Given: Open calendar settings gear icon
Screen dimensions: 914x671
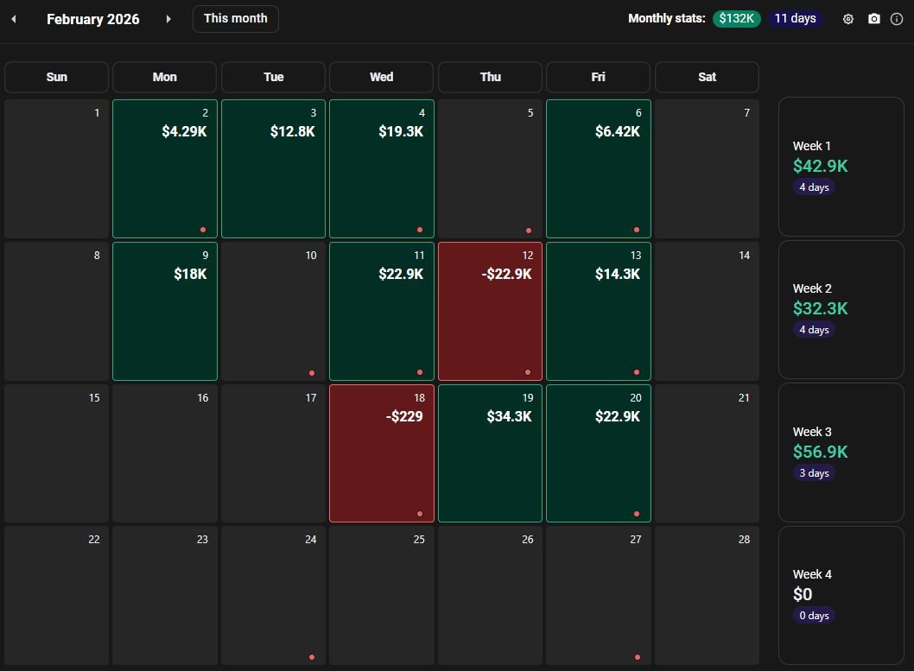Looking at the screenshot, I should point(848,19).
